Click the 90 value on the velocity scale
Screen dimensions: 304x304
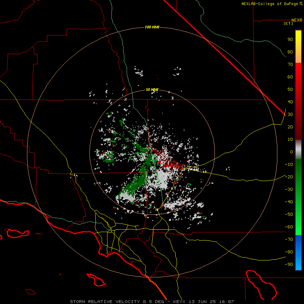pos(290,40)
